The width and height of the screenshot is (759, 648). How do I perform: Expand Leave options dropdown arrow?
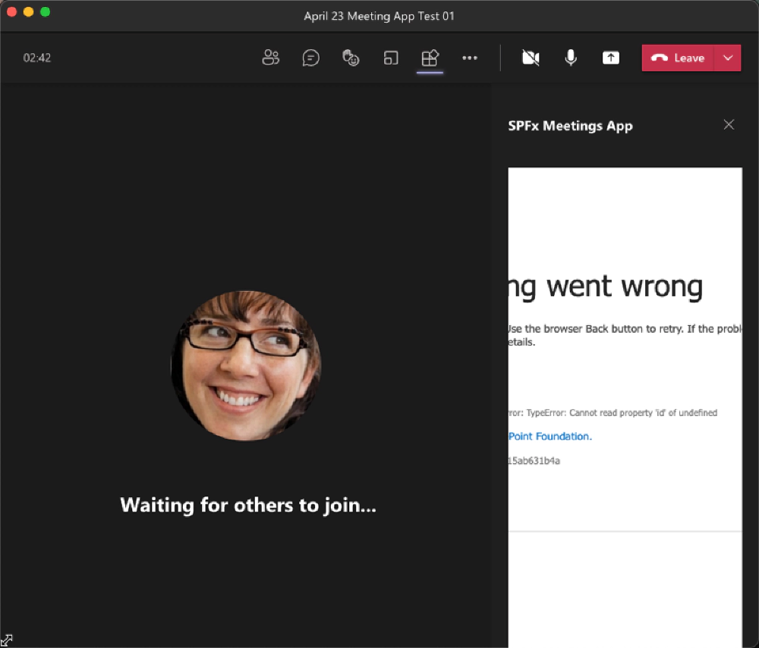click(728, 58)
